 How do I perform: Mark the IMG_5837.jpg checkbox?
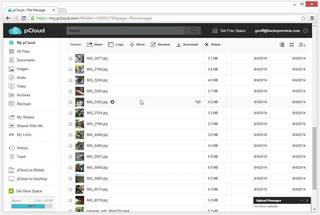(70, 157)
